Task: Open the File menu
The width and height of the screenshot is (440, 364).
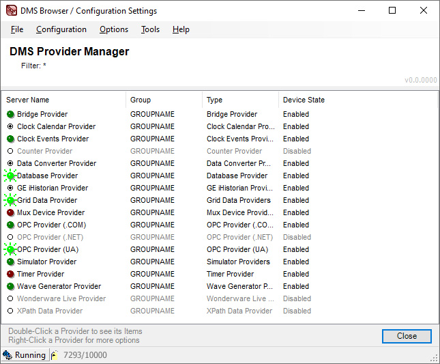Action: point(17,29)
